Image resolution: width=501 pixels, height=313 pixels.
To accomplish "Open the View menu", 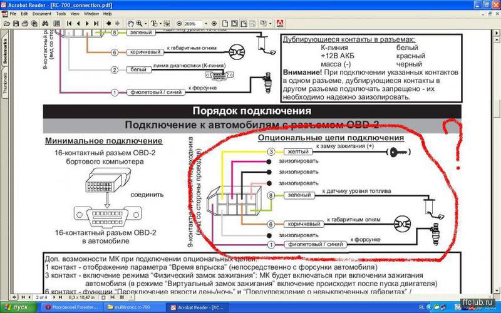I will coord(75,14).
